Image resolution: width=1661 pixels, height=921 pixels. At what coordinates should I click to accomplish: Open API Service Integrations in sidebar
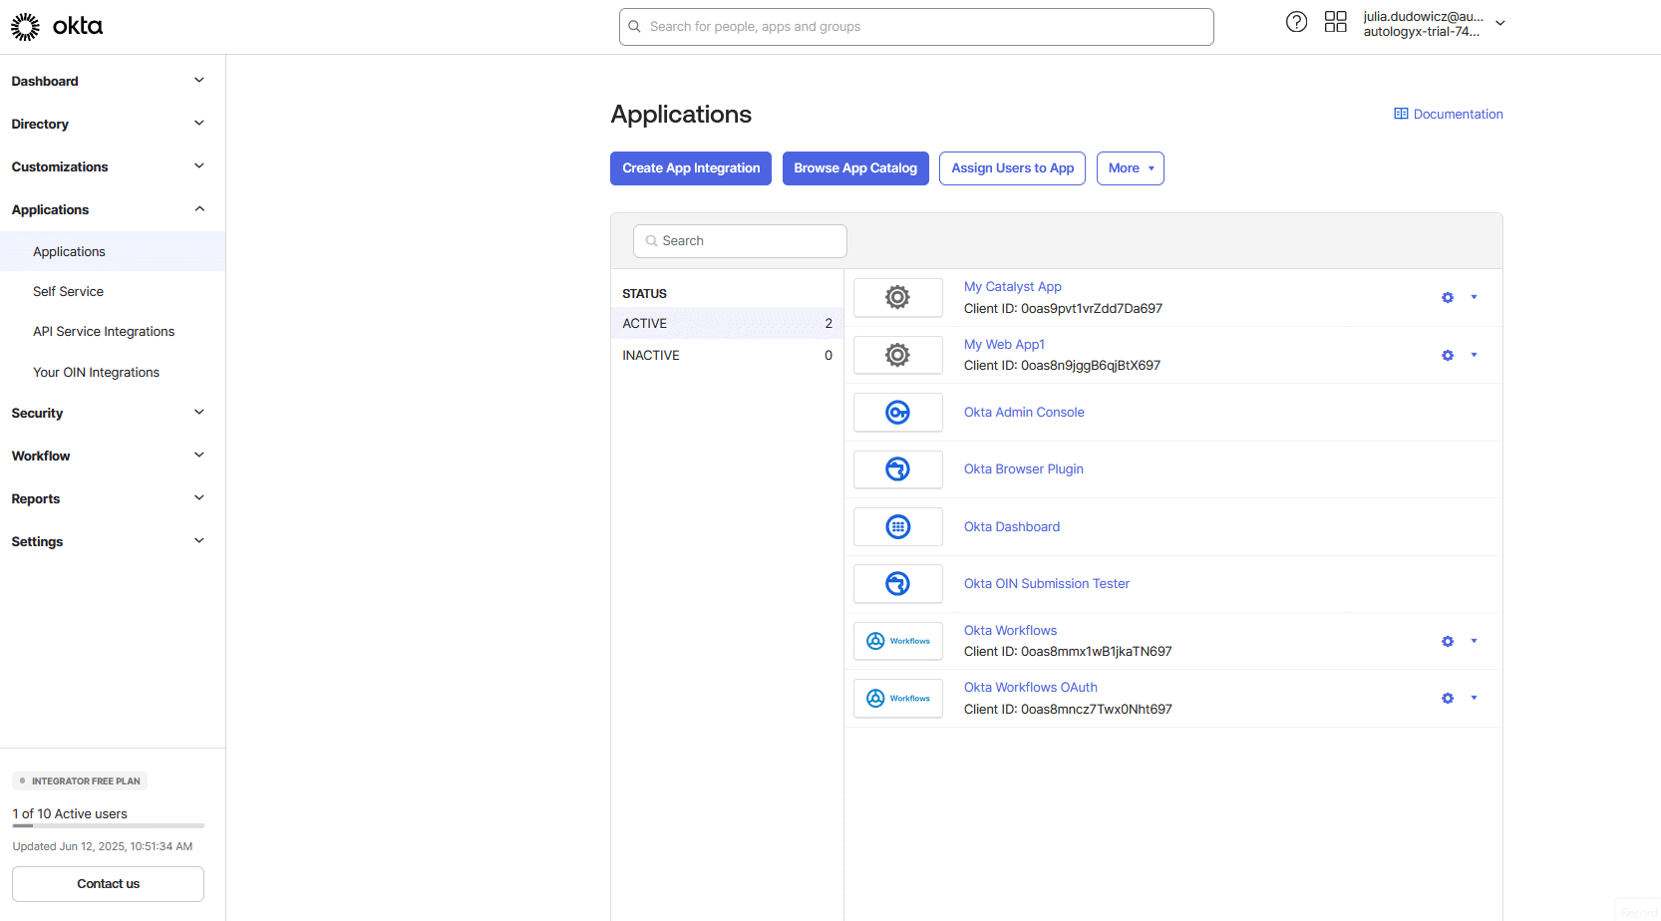(113, 331)
